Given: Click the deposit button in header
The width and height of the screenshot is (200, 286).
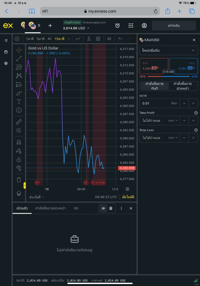Looking at the screenshot, I should [x=174, y=25].
